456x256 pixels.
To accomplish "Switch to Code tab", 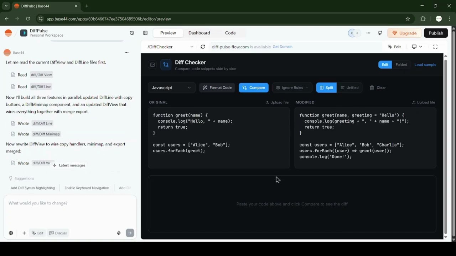I will tap(230, 33).
